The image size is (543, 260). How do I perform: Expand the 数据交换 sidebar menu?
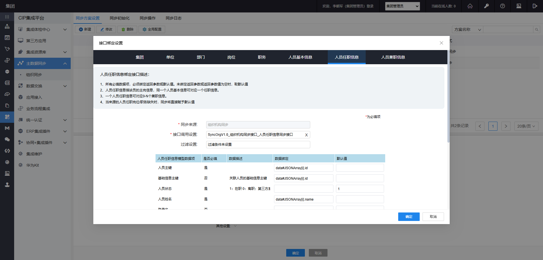[42, 86]
